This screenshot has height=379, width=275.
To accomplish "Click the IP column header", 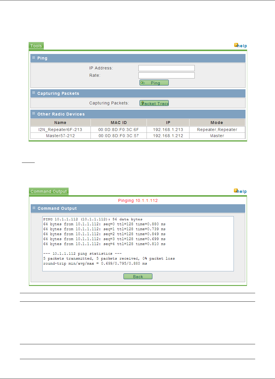I will click(168, 123).
